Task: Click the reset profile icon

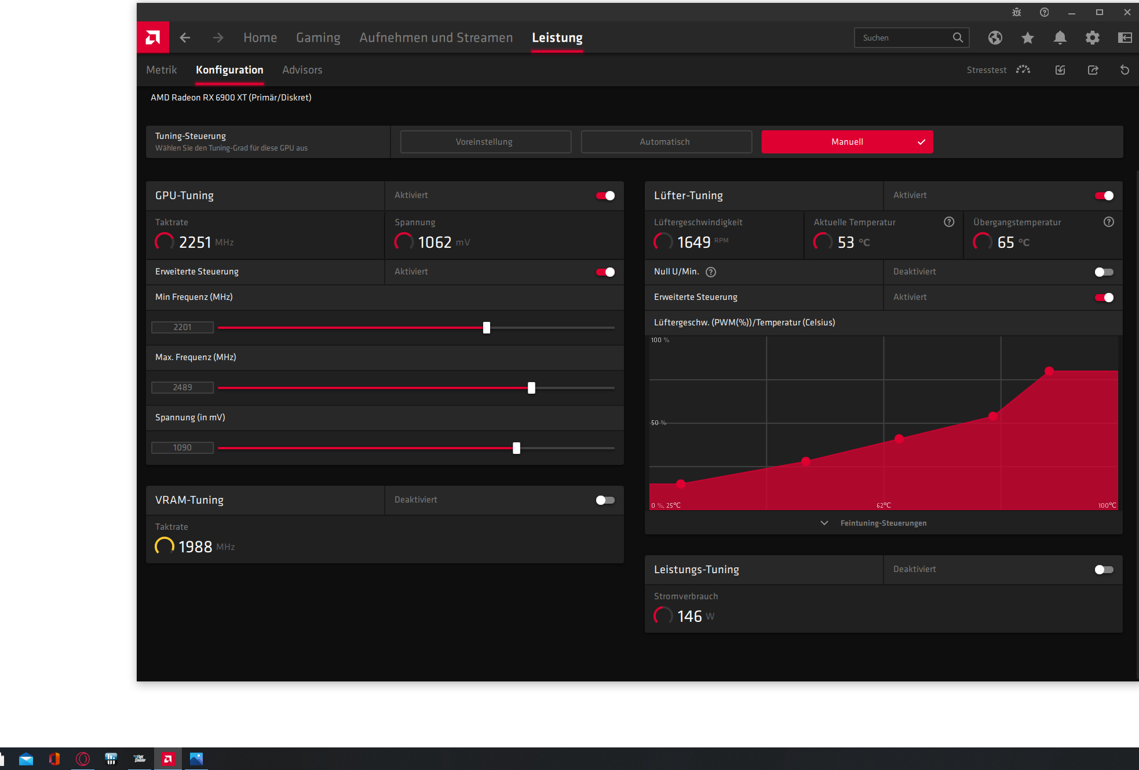Action: pos(1125,70)
